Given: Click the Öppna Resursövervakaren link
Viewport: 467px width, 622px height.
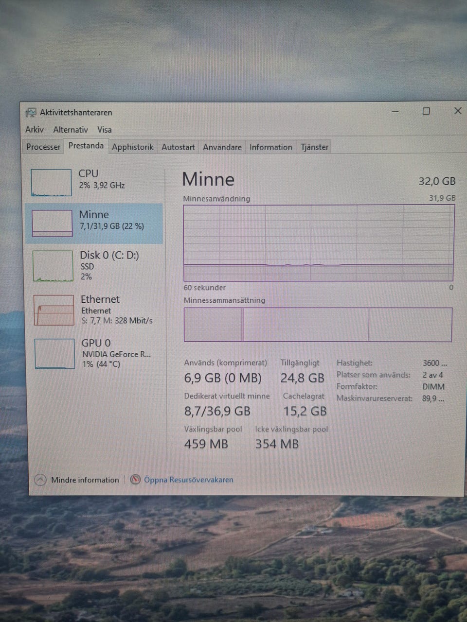Looking at the screenshot, I should [188, 480].
